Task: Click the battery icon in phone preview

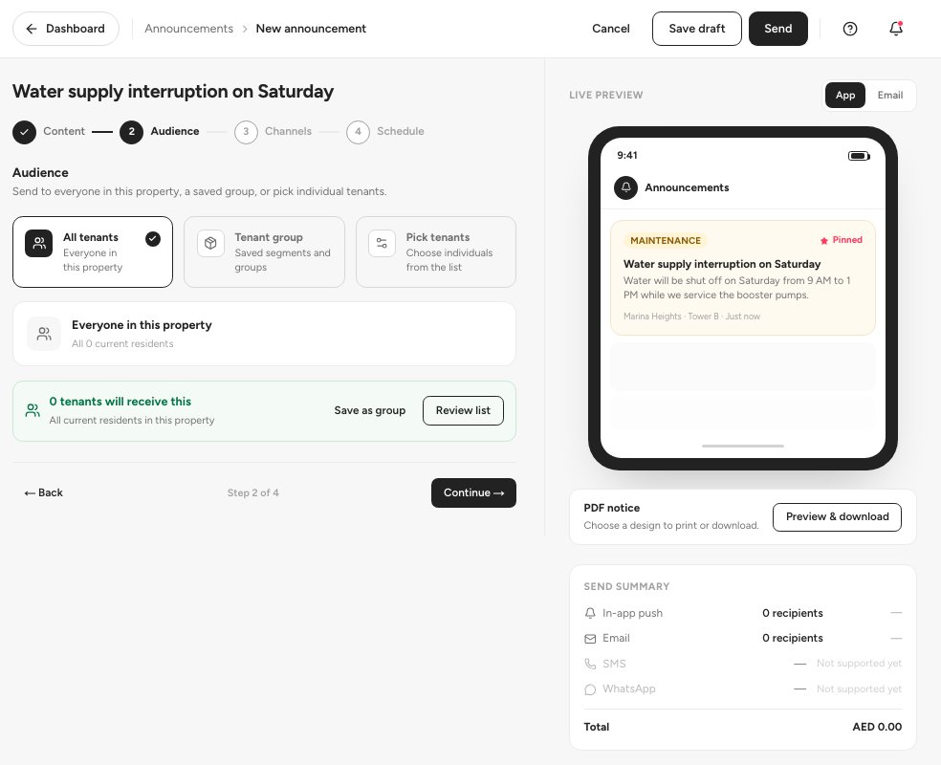Action: pos(859,156)
